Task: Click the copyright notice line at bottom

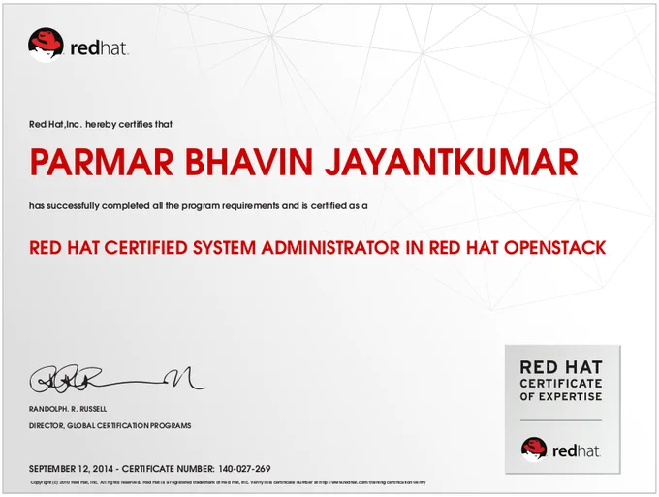Action: (x=228, y=482)
